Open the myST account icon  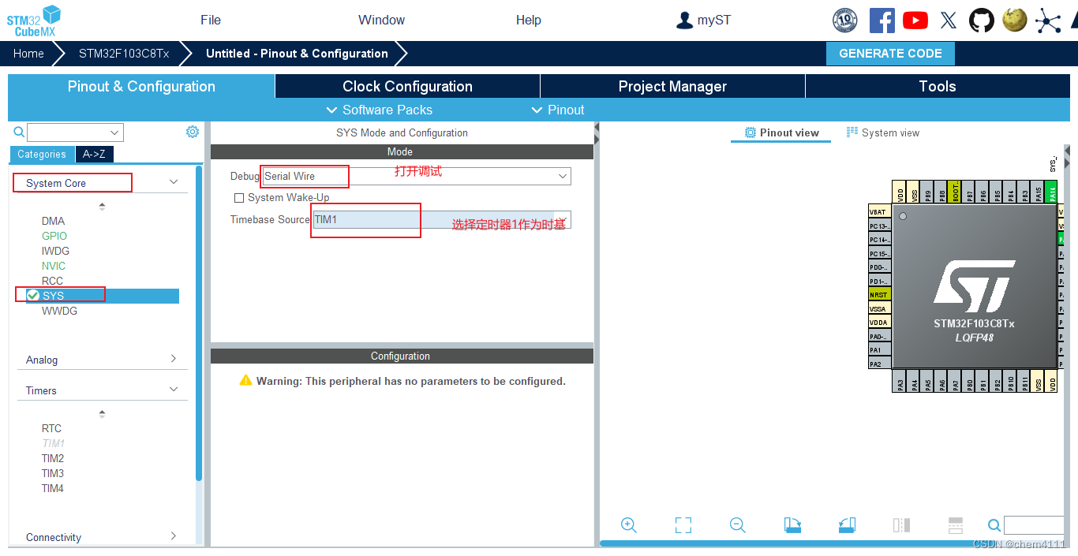point(684,21)
